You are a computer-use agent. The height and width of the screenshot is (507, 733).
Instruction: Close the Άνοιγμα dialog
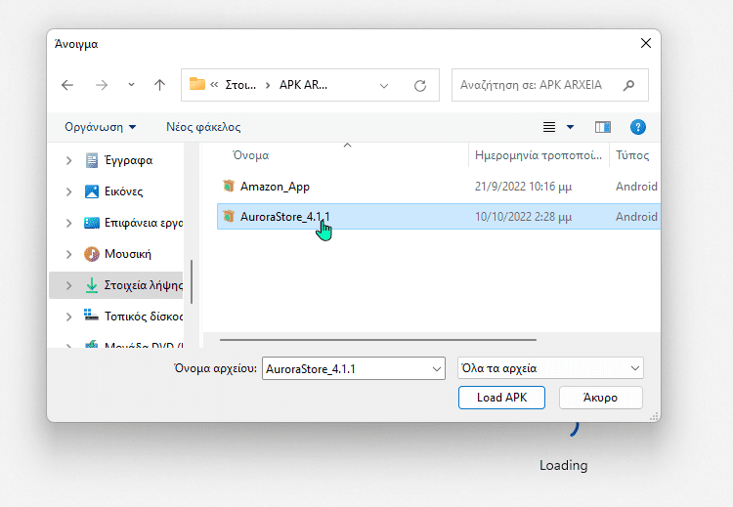[x=646, y=43]
